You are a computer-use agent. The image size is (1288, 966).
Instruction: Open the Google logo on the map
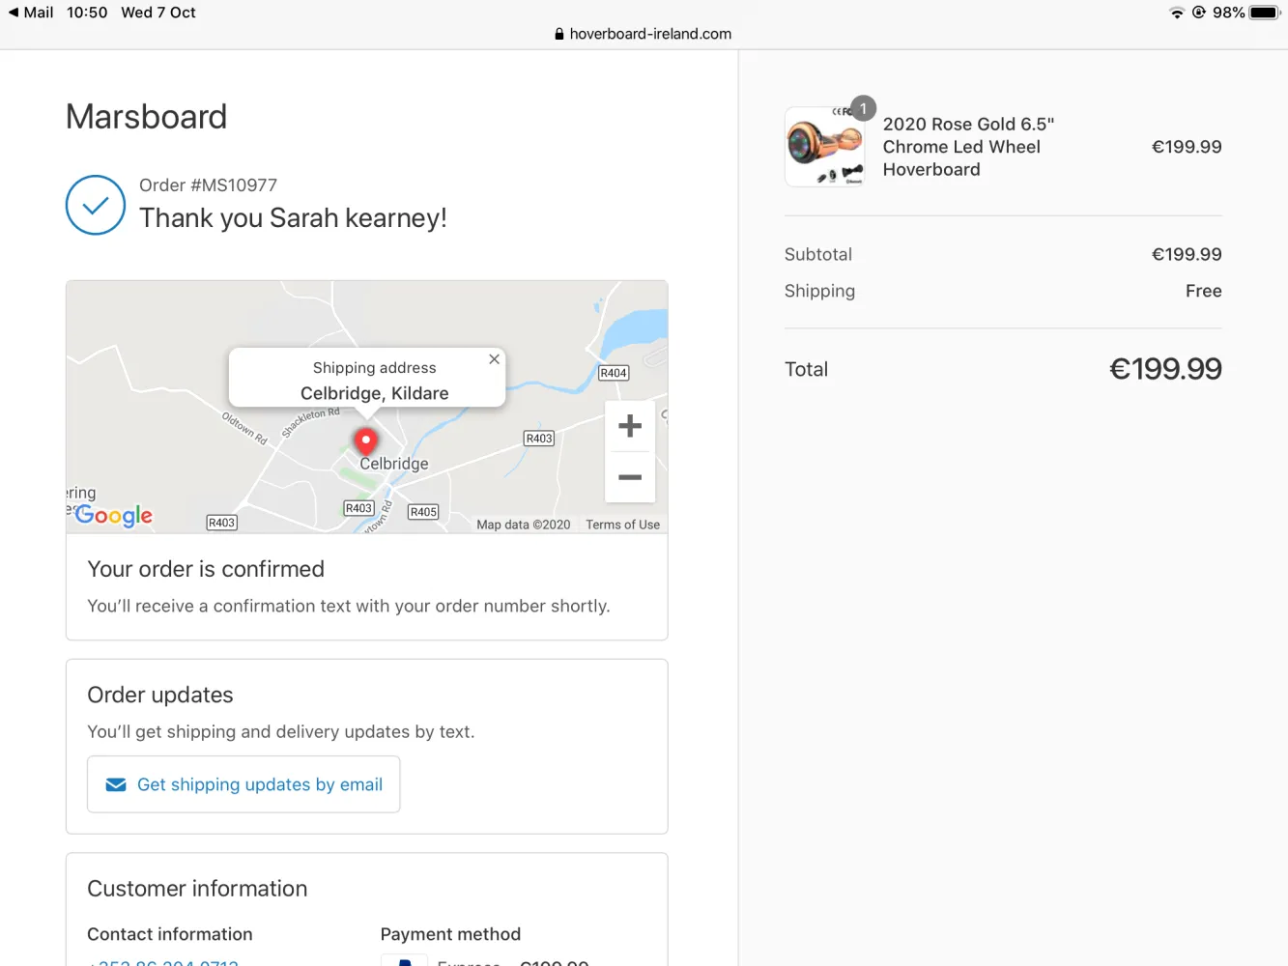click(114, 515)
